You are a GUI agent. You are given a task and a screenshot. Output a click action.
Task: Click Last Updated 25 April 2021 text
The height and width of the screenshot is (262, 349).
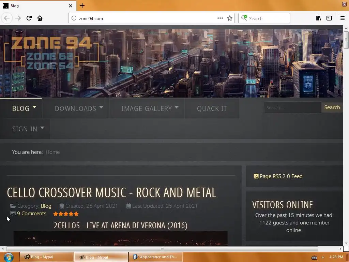point(165,206)
